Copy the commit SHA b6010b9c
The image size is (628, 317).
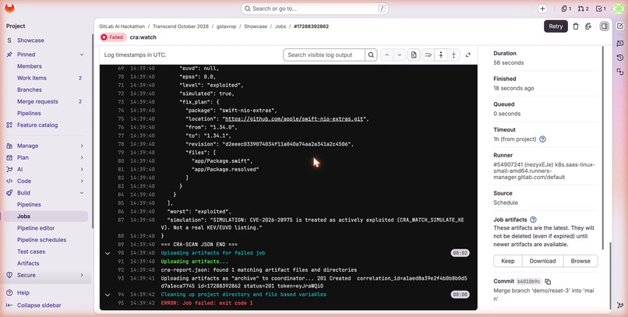(x=548, y=282)
